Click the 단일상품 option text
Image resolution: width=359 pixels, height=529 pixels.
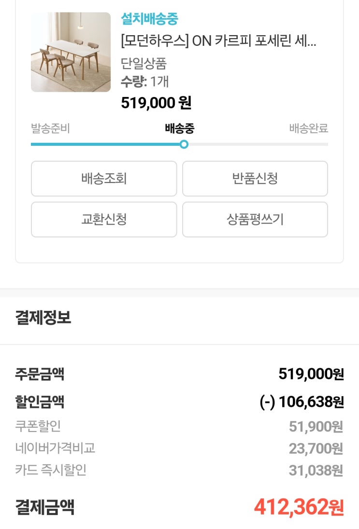coord(144,64)
